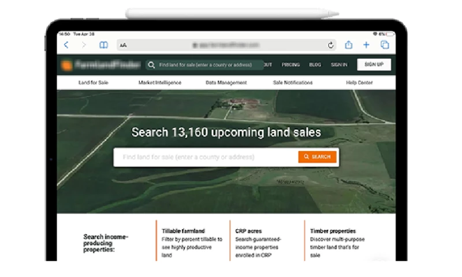Image resolution: width=462 pixels, height=277 pixels.
Task: Open the AA reader text options
Action: (123, 45)
